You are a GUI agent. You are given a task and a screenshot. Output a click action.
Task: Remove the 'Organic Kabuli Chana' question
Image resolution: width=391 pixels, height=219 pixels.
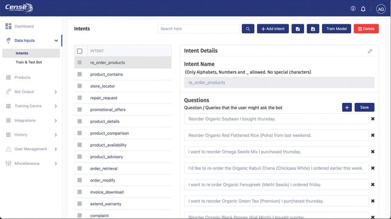tap(373, 168)
